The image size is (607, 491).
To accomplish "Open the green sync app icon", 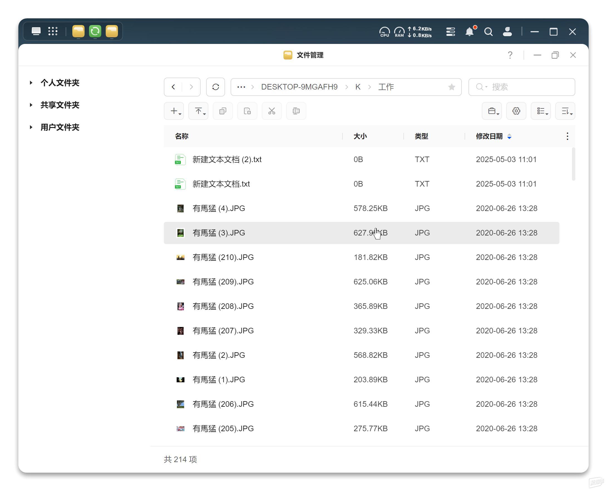I will coord(95,31).
